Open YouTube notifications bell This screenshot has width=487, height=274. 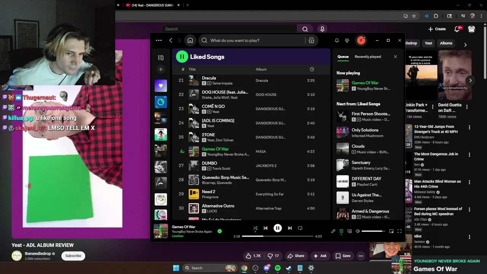pyautogui.click(x=457, y=29)
